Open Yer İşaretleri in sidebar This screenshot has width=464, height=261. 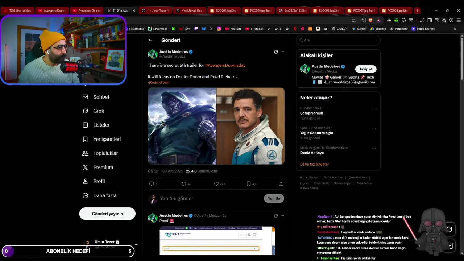pyautogui.click(x=101, y=139)
